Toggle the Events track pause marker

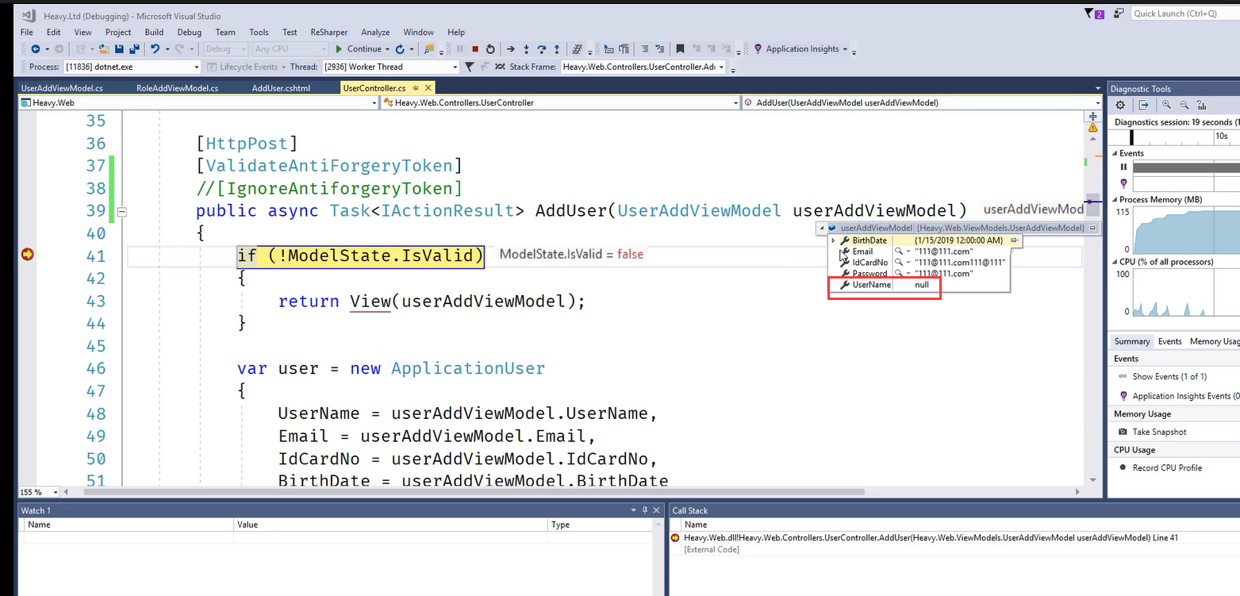(x=1123, y=167)
